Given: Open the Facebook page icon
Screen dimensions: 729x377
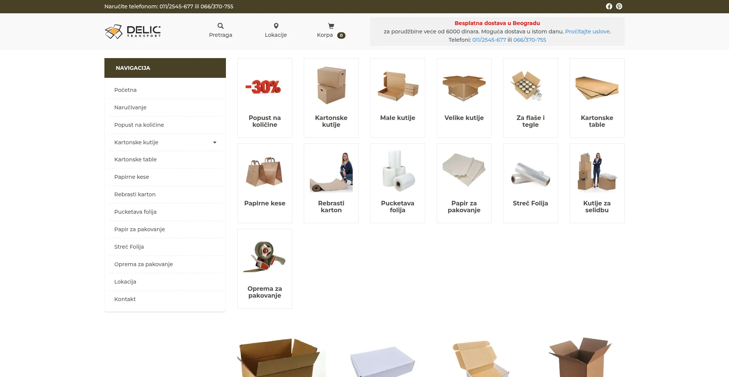Looking at the screenshot, I should pyautogui.click(x=609, y=6).
